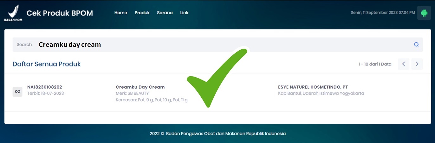
Task: Click the Daftar Semua Produk heading
Action: [x=47, y=64]
